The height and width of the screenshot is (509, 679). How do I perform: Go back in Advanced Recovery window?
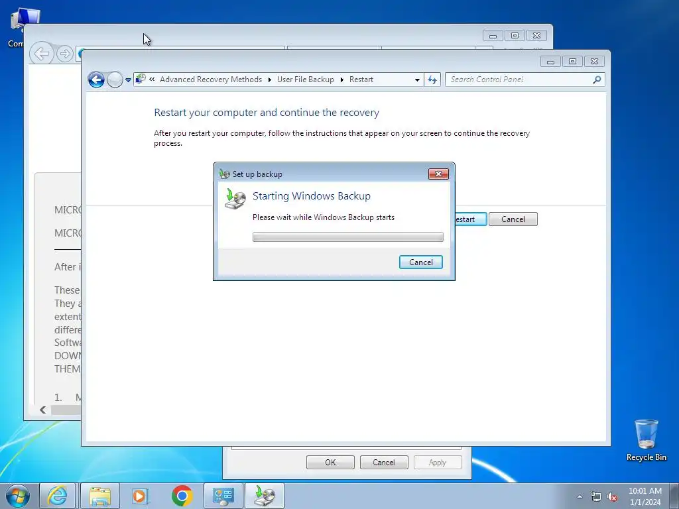coord(96,80)
